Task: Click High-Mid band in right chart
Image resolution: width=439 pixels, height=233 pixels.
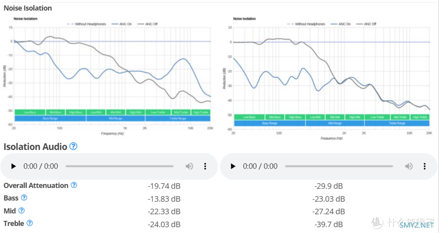Action: pyautogui.click(x=355, y=117)
